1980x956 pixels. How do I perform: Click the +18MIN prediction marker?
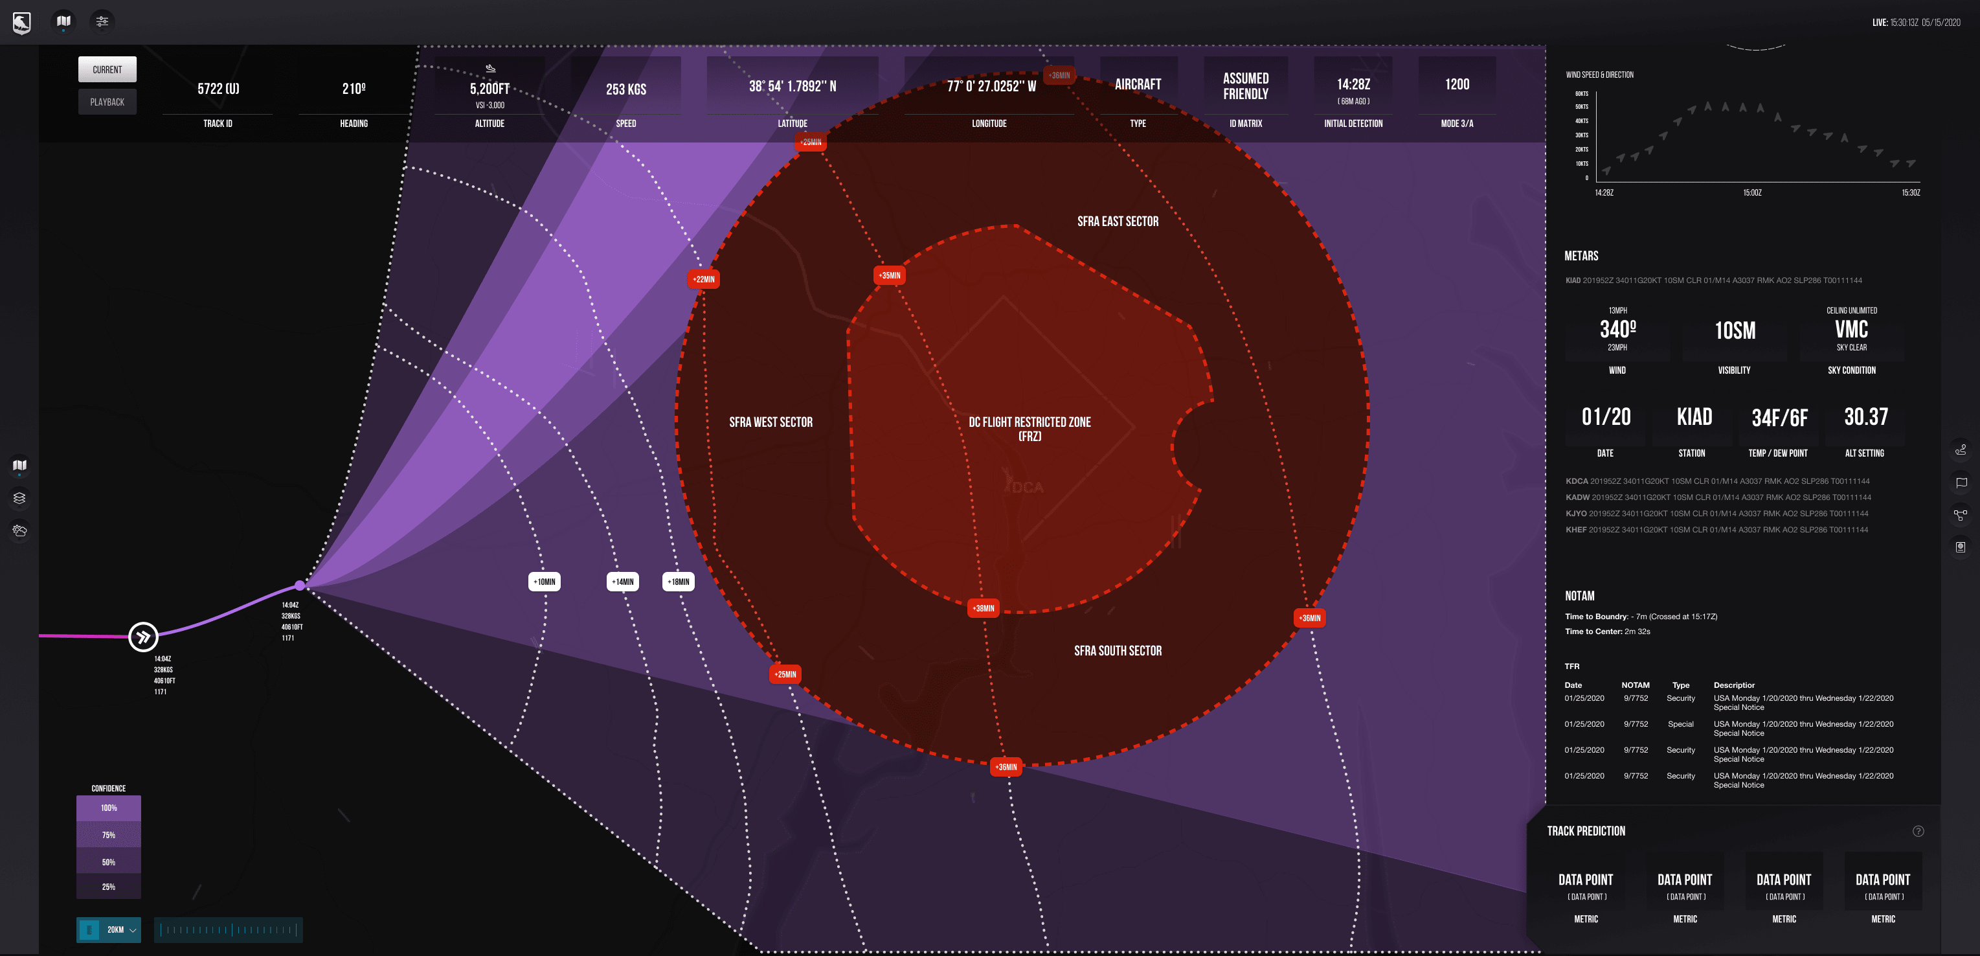pos(678,582)
